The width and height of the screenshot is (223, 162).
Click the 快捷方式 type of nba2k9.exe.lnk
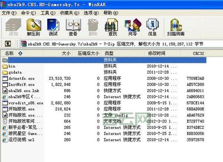pyautogui.click(x=112, y=91)
